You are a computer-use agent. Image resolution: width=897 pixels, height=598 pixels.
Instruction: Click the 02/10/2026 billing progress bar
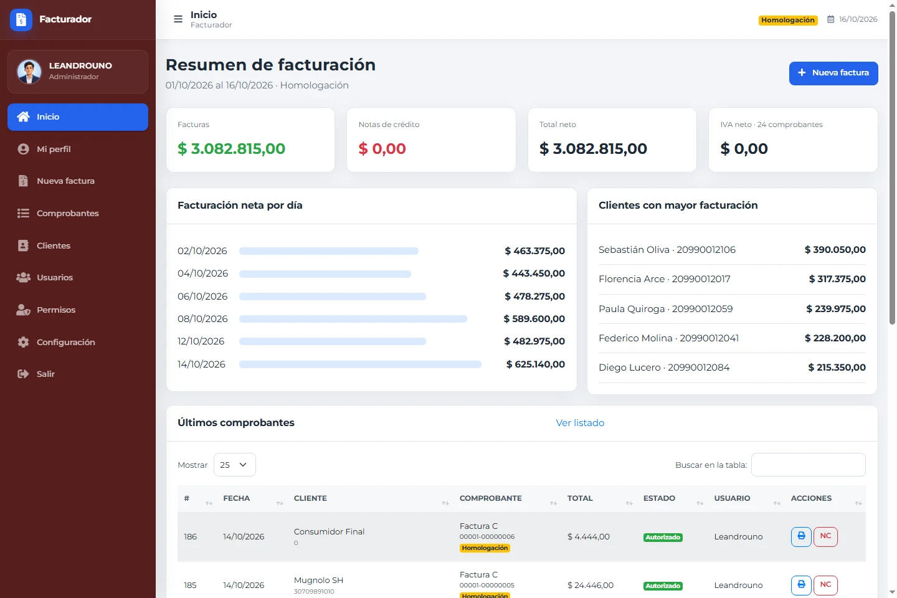[329, 251]
